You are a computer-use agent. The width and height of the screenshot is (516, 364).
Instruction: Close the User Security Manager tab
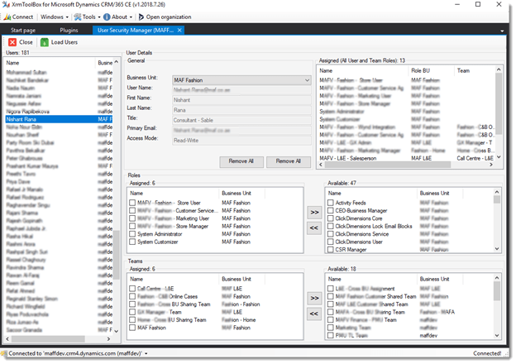click(x=180, y=30)
